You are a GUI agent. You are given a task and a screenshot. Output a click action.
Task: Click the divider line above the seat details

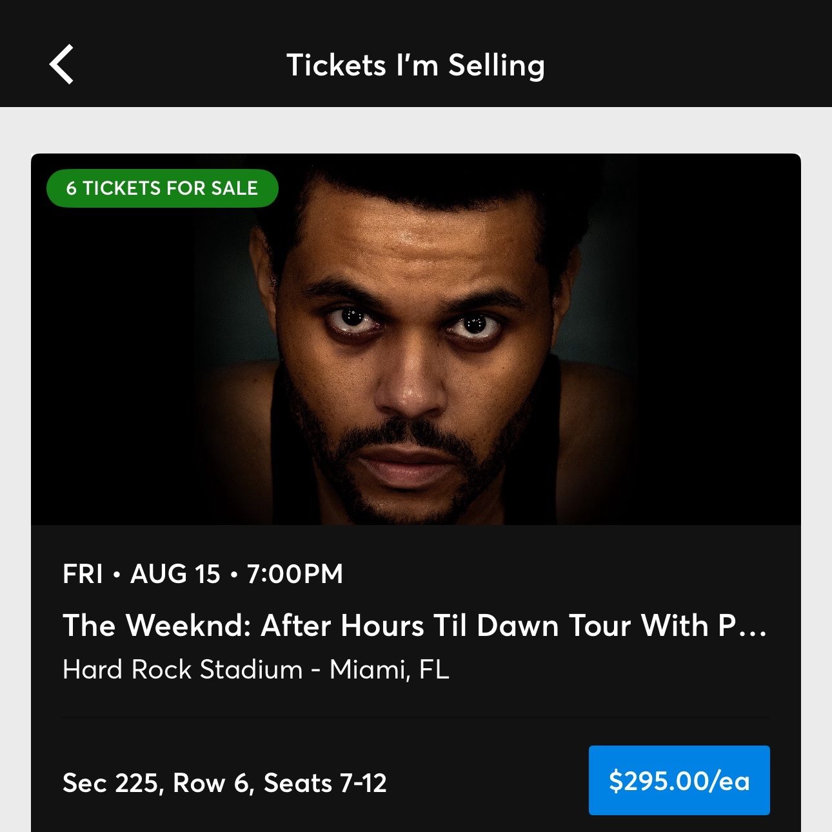pyautogui.click(x=416, y=717)
